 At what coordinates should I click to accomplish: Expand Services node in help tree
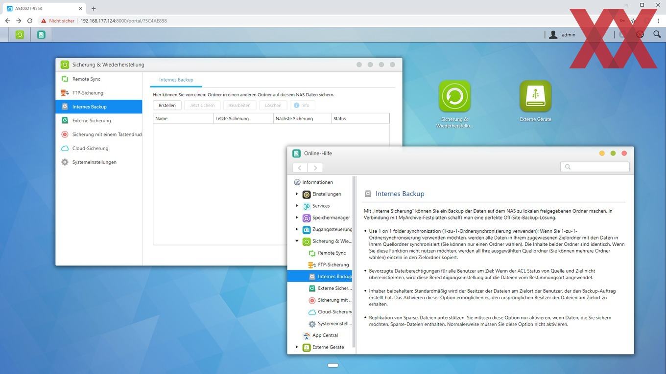click(x=297, y=205)
